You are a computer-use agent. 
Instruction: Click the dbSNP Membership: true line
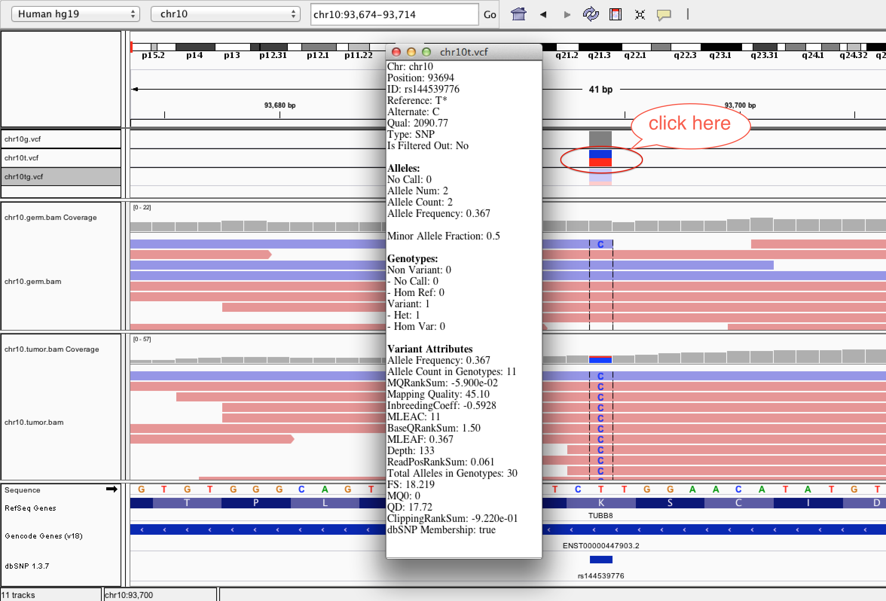click(441, 530)
